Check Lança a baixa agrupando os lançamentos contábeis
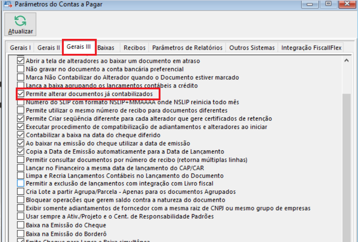 point(21,85)
